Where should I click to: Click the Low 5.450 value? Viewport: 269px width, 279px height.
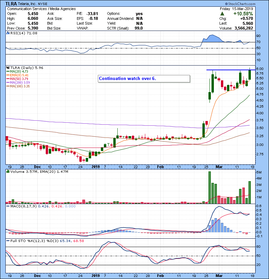(x=33, y=23)
